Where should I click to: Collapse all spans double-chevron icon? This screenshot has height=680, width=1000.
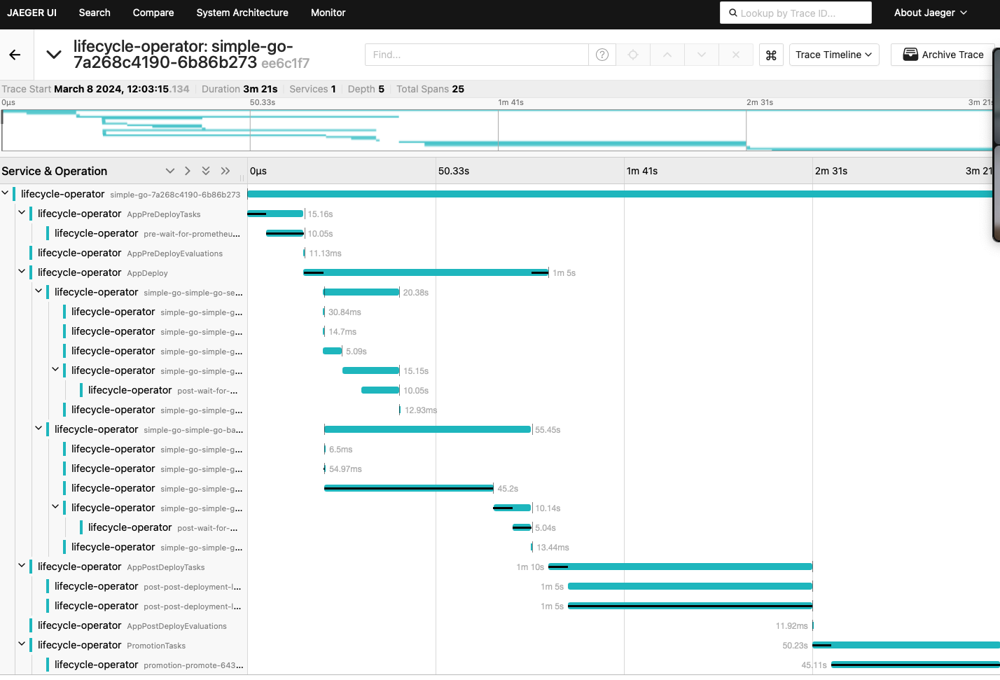coord(225,171)
